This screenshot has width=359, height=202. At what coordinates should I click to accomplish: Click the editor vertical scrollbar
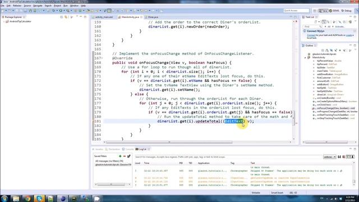pos(294,118)
